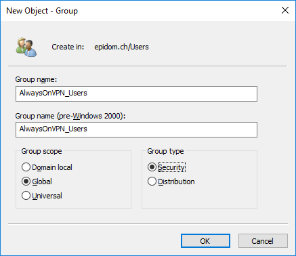Image resolution: width=296 pixels, height=256 pixels.
Task: Click the two-person group icon
Action: [26, 47]
